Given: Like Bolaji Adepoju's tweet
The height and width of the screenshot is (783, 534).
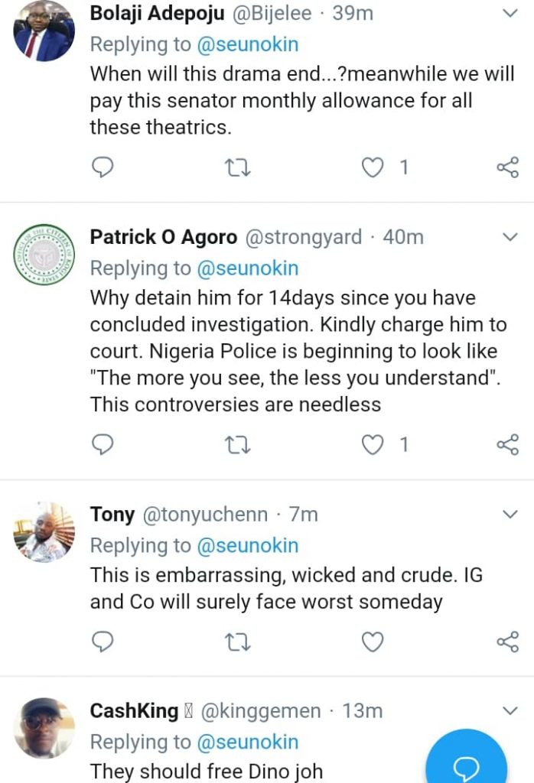Looking at the screenshot, I should [x=372, y=167].
